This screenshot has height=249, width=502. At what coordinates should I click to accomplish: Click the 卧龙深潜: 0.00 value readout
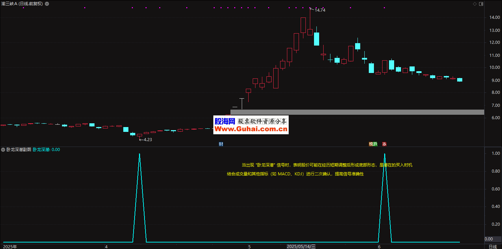click(46, 150)
